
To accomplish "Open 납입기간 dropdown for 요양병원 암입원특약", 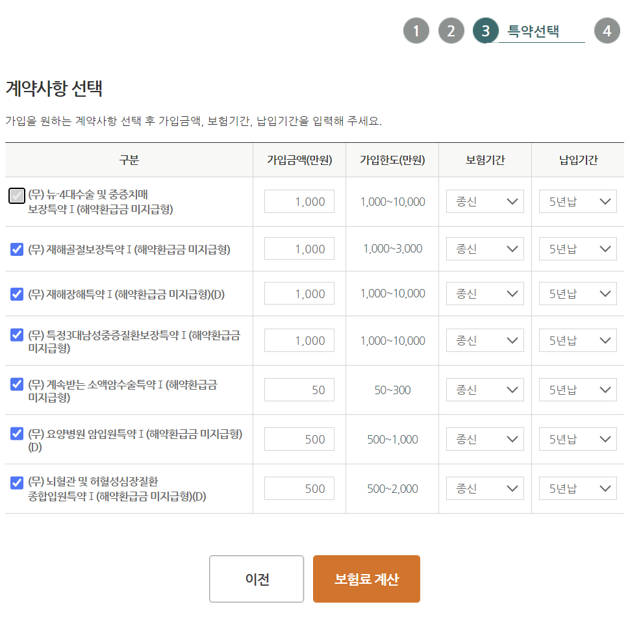I will pos(578,439).
